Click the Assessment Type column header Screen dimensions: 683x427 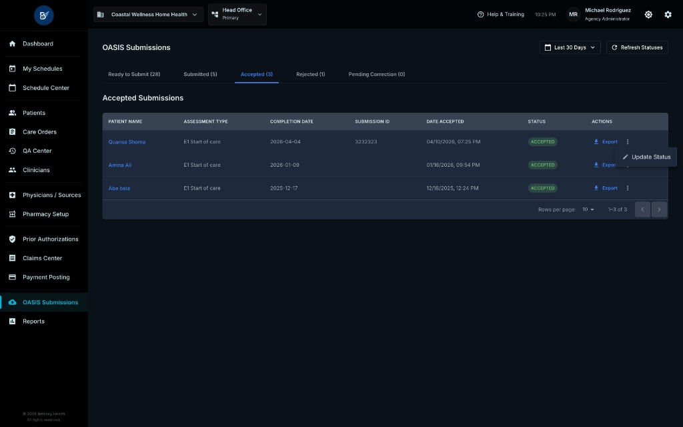(x=205, y=121)
